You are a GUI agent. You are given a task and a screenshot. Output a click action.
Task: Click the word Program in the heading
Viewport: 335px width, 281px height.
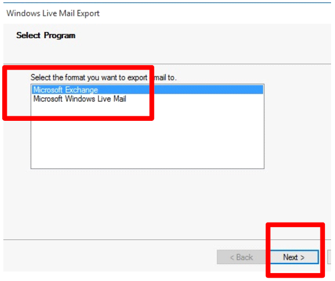coord(60,35)
